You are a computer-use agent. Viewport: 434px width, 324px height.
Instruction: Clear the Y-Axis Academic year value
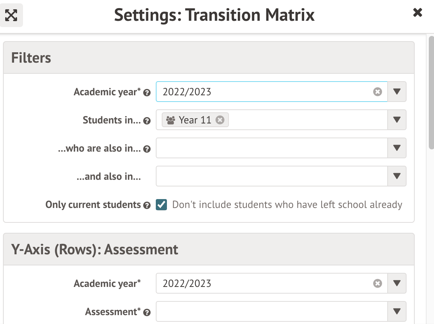pyautogui.click(x=378, y=284)
